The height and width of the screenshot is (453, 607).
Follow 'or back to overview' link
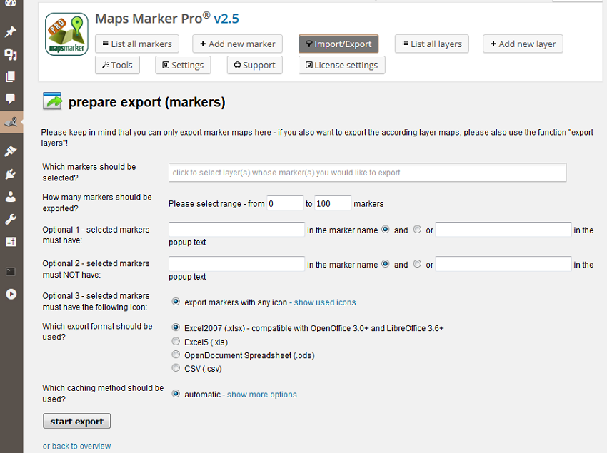tap(76, 447)
